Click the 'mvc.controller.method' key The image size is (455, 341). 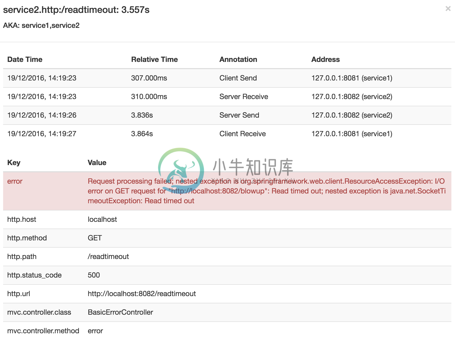43,331
